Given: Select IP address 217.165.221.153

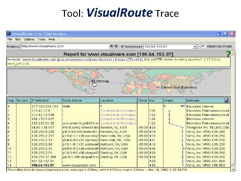Looking at the screenshot, I should (x=45, y=106).
